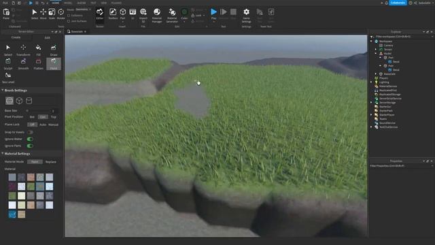Switch to the TEST ribbon tab
The height and width of the screenshot is (245, 435).
tap(94, 3)
